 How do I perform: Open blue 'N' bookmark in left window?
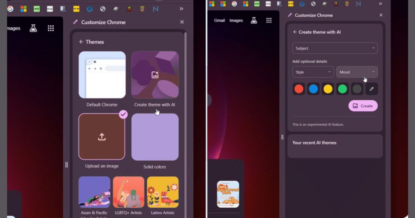coord(155,9)
